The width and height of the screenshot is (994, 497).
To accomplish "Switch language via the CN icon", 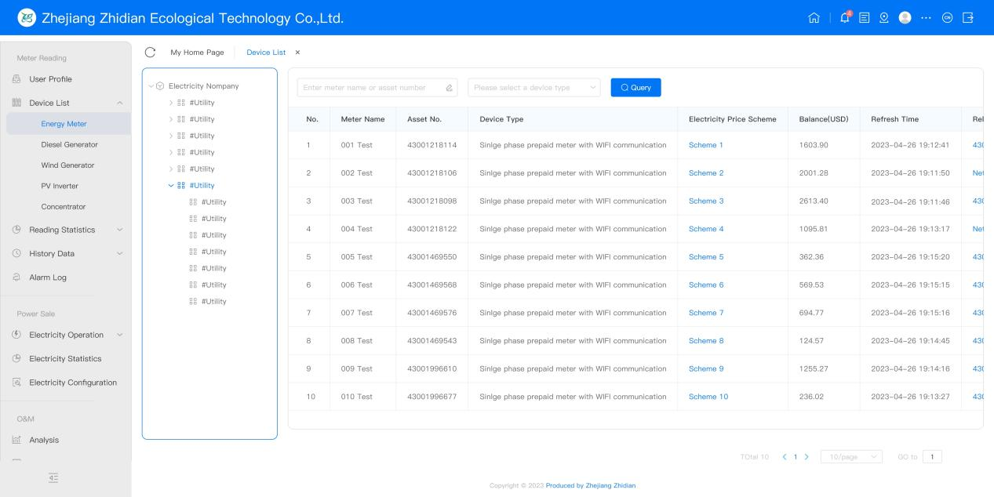I will tap(947, 17).
